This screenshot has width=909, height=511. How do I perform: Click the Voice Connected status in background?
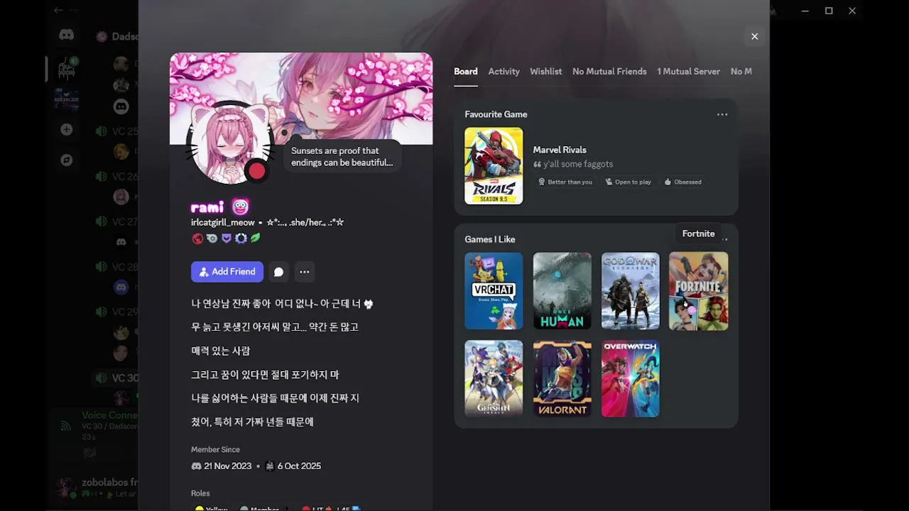point(110,415)
